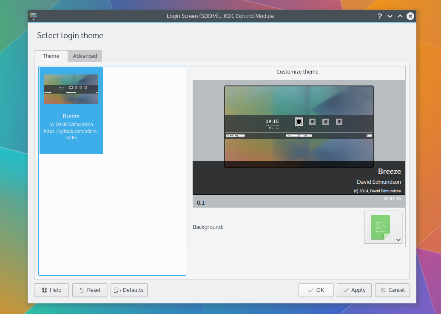This screenshot has width=441, height=314.
Task: Click the window menu icon in titlebar
Action: point(34,16)
